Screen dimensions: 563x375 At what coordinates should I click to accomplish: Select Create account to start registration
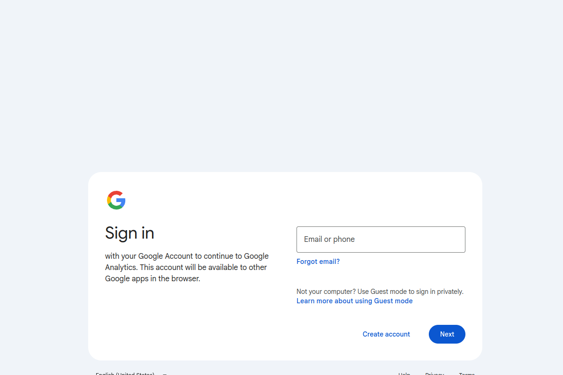pyautogui.click(x=386, y=334)
